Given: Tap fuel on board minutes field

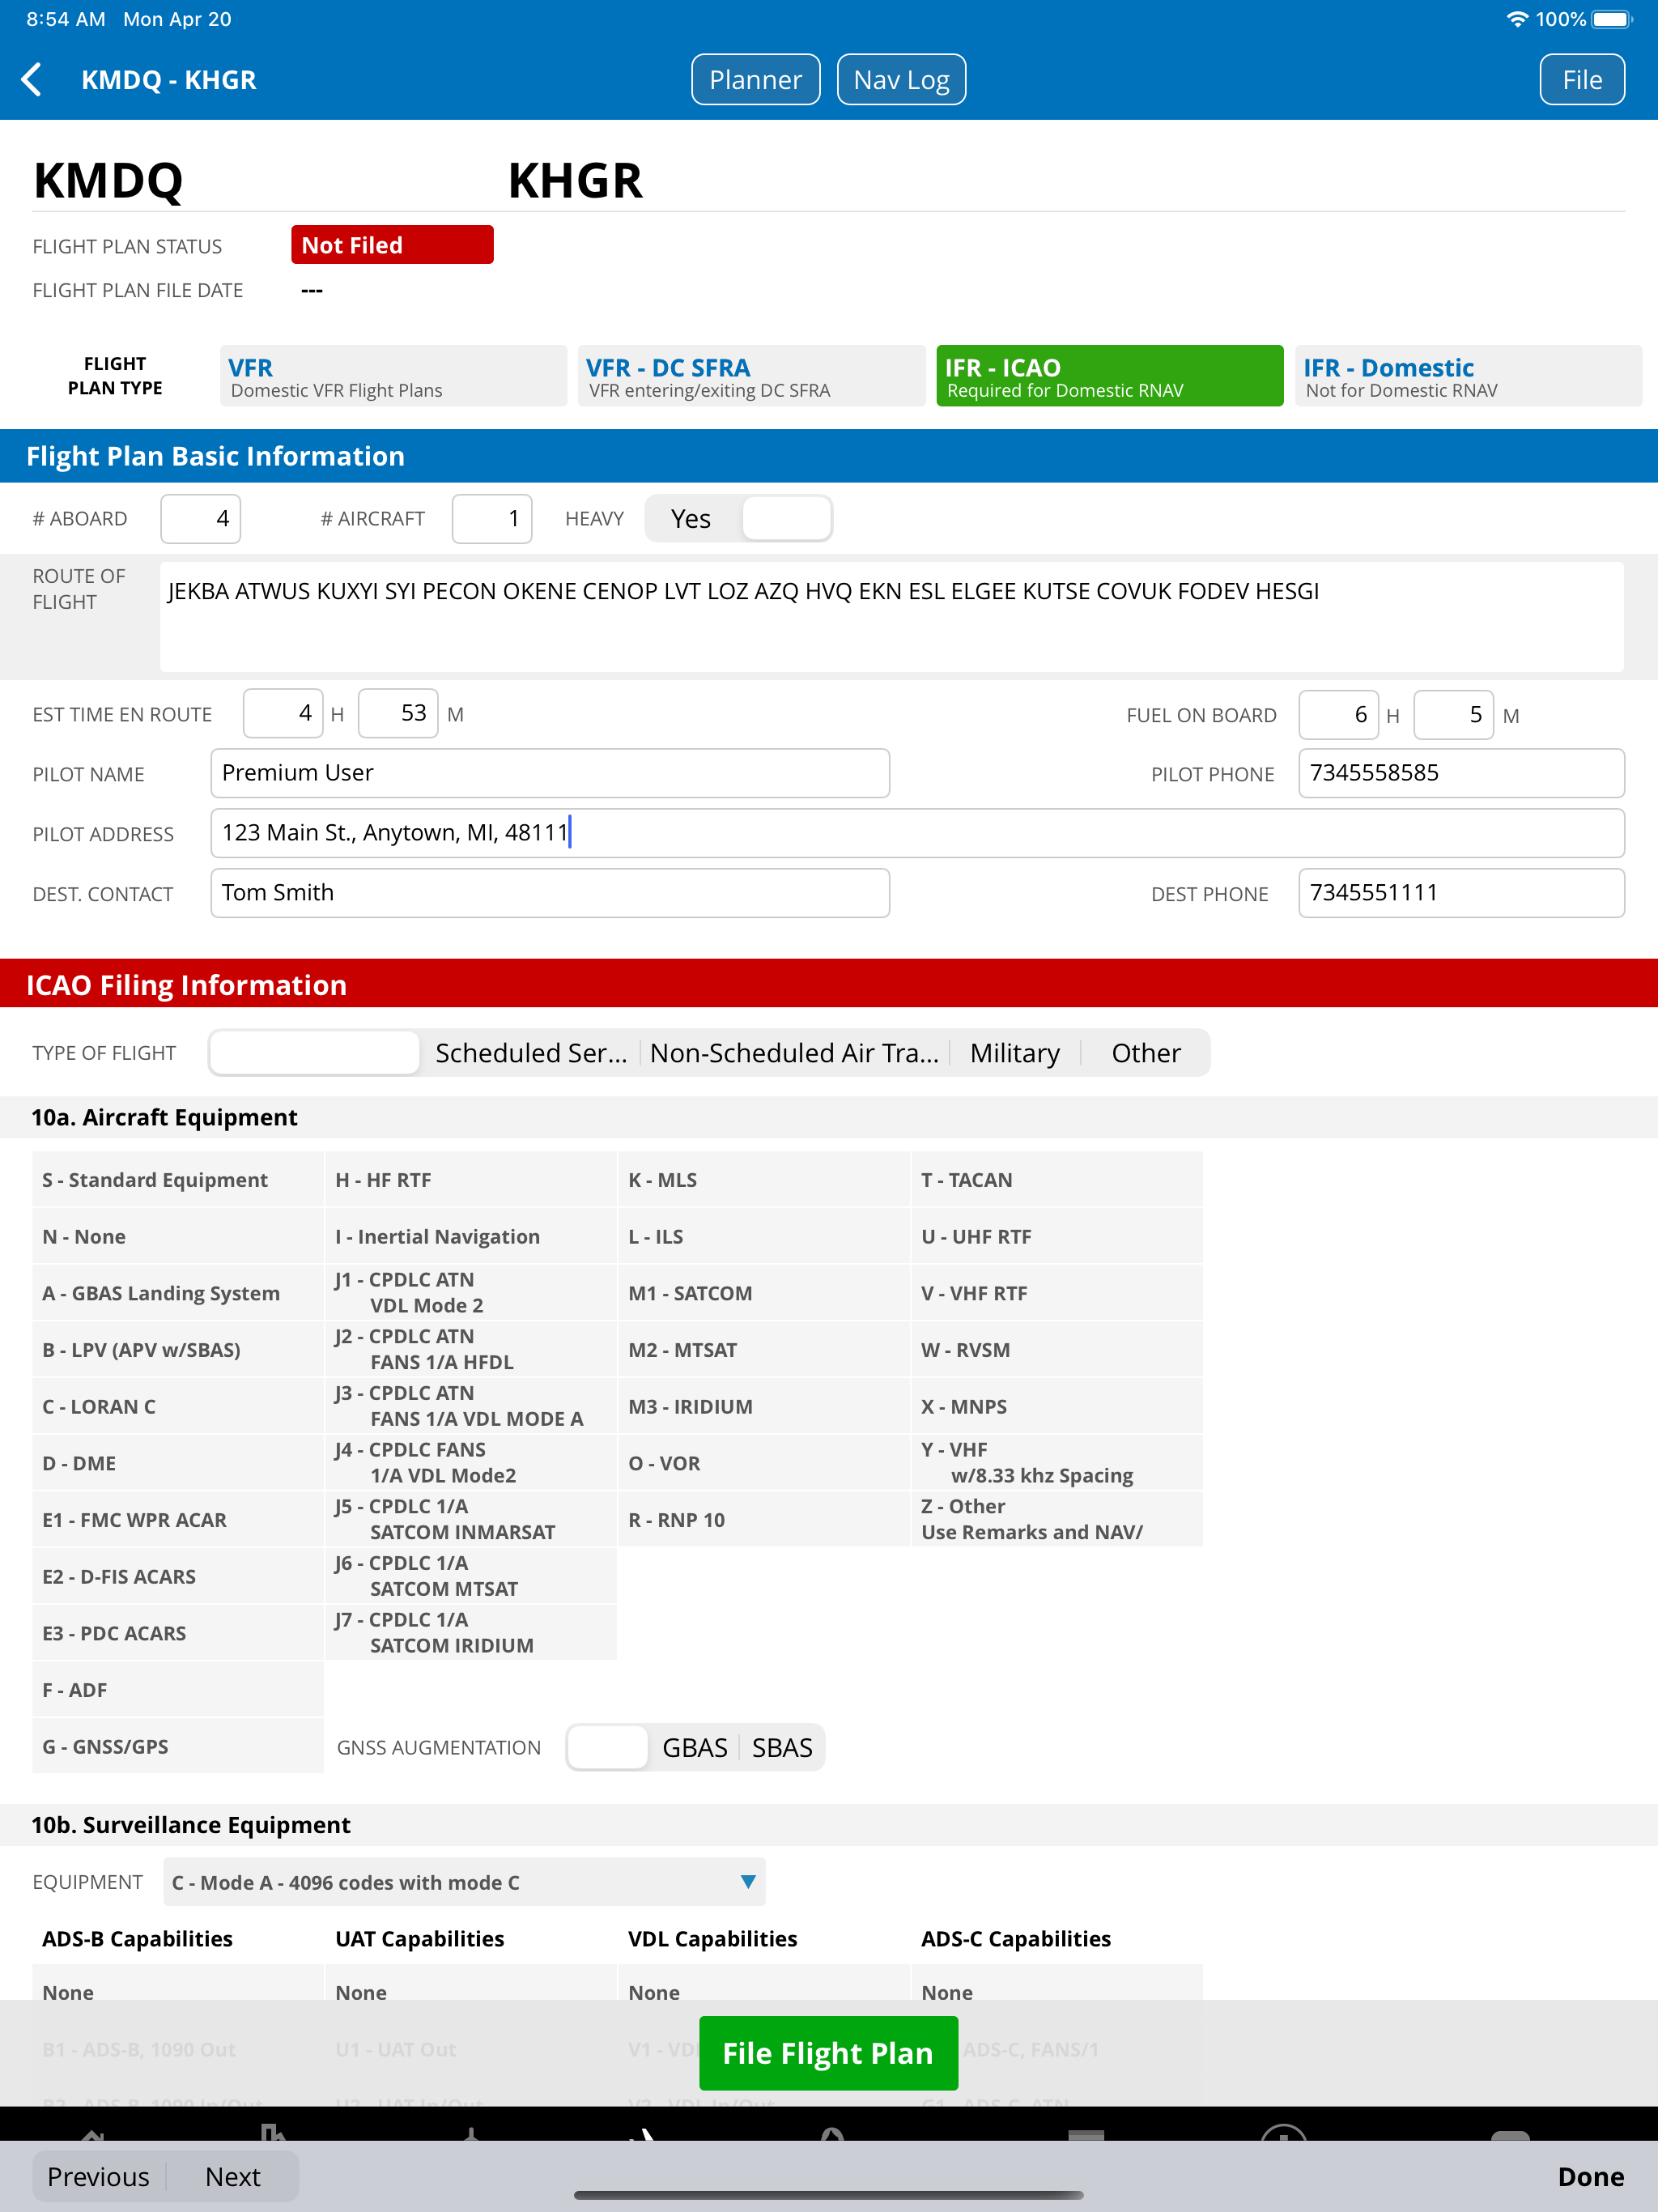Looking at the screenshot, I should coord(1453,714).
